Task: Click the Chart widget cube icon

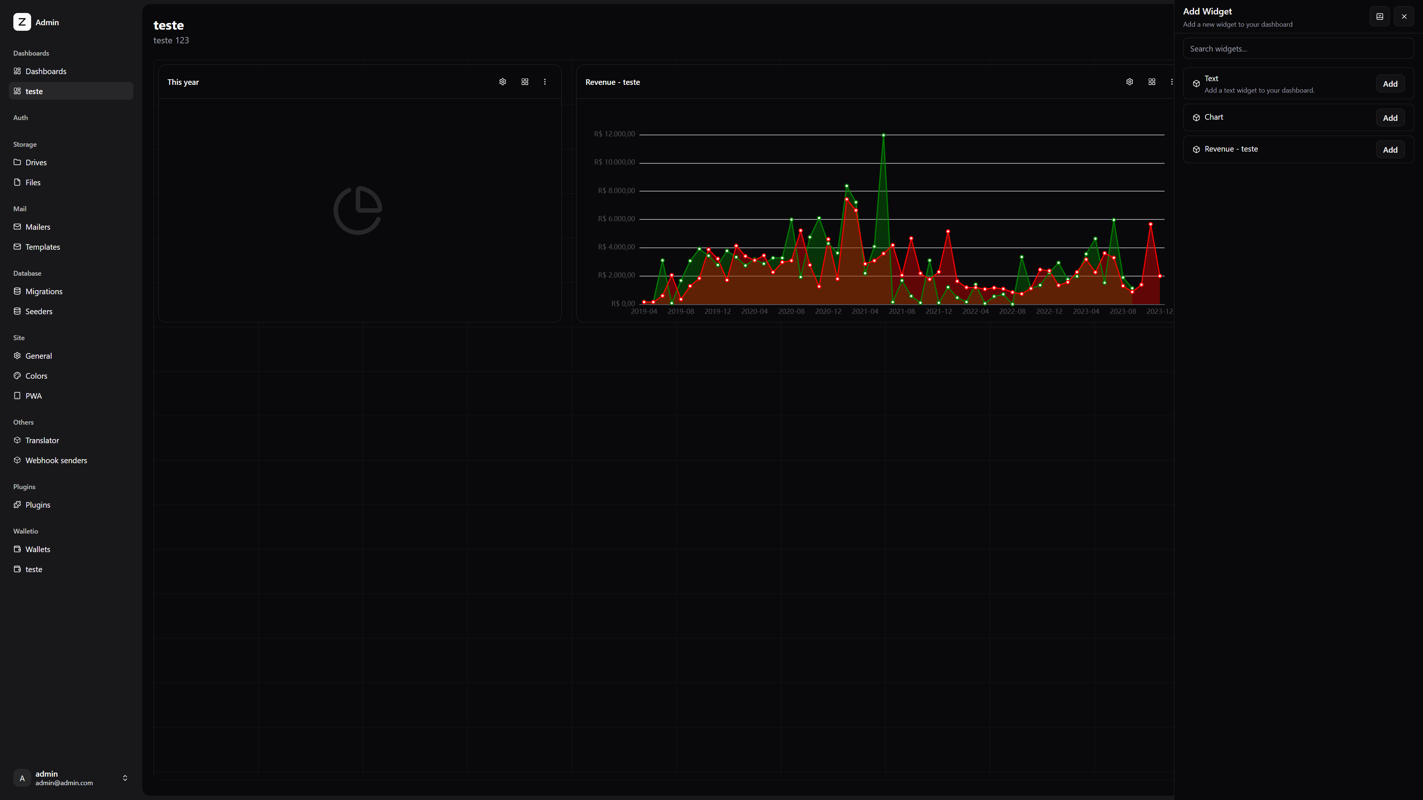Action: tap(1196, 118)
